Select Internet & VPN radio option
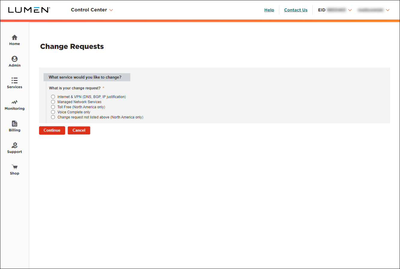Viewport: 400px width, 269px height. (53, 97)
